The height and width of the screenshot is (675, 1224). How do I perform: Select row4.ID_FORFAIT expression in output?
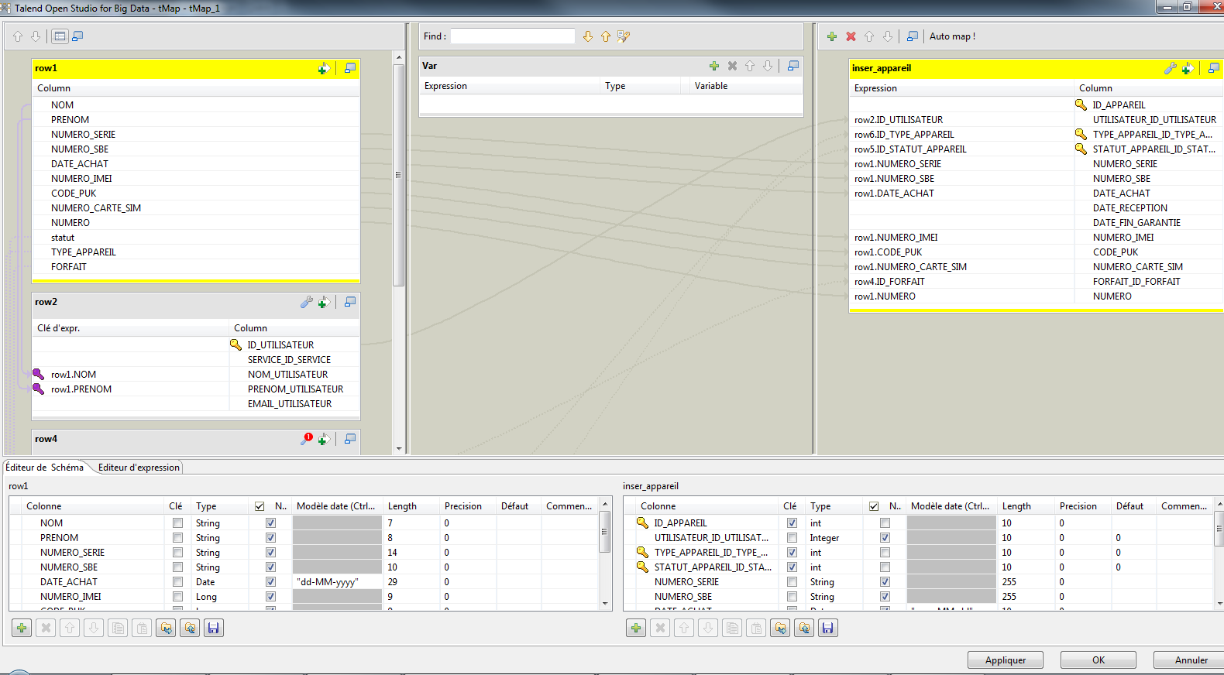[x=889, y=282]
